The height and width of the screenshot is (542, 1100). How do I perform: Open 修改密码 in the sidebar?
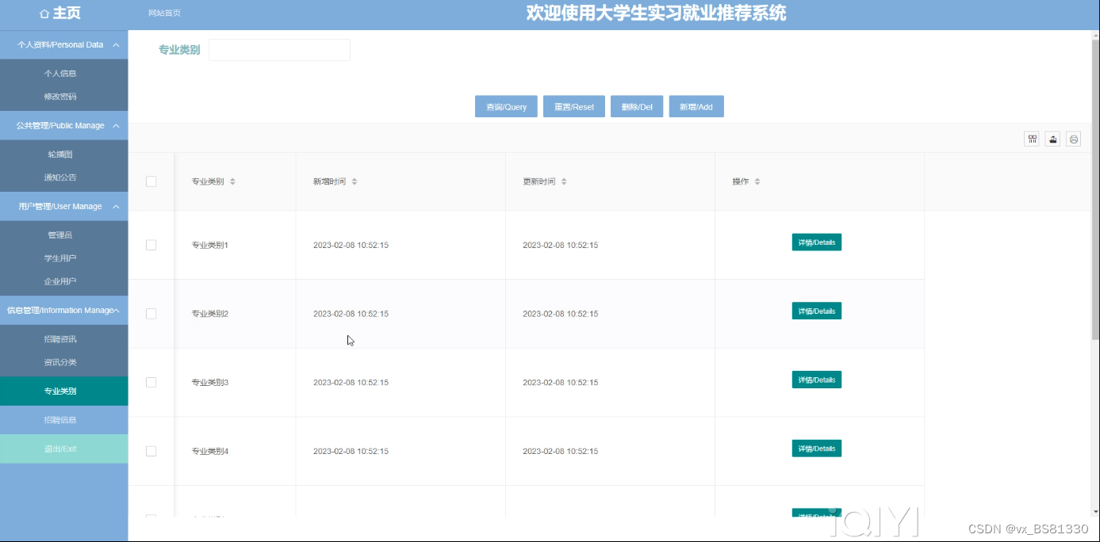[60, 97]
